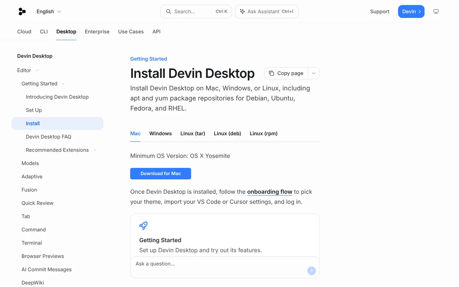The height and width of the screenshot is (287, 459).
Task: Click the send arrow button
Action: (312, 271)
